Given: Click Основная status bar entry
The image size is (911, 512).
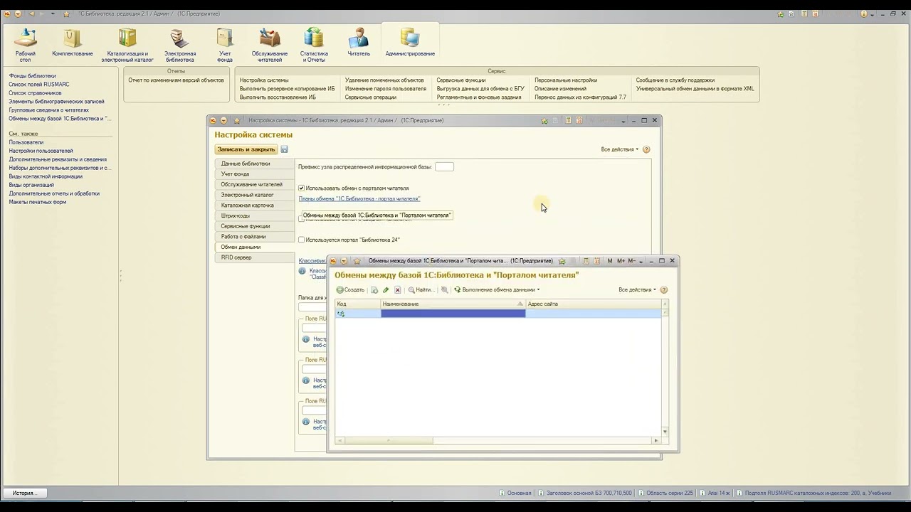Looking at the screenshot, I should pos(516,493).
